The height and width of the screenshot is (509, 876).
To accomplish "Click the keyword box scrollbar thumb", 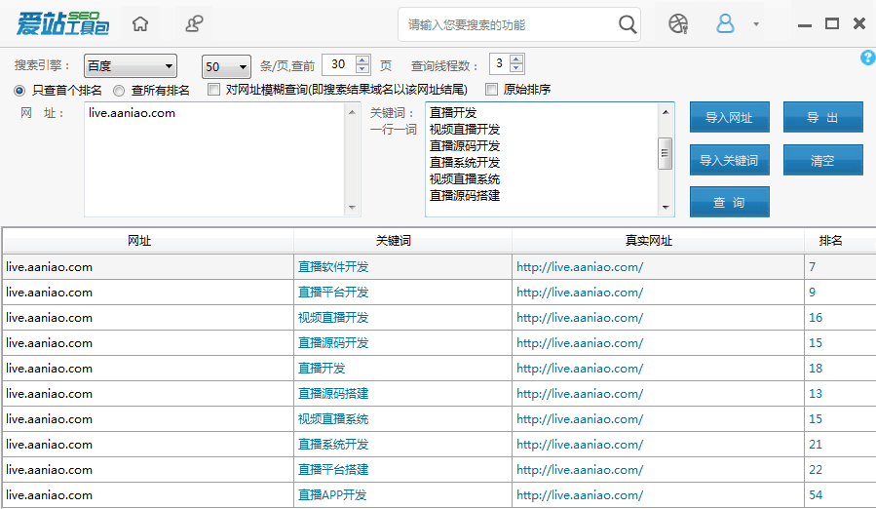I will click(665, 153).
